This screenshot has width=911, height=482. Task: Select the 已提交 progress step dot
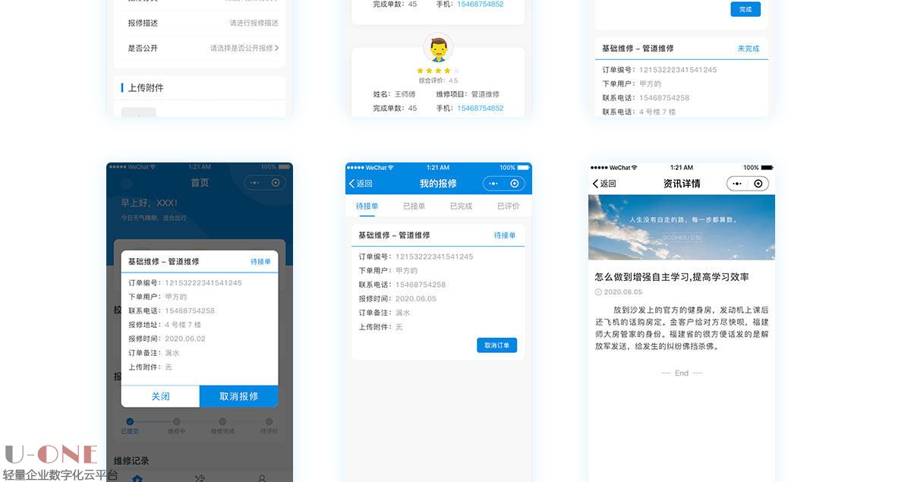pyautogui.click(x=130, y=421)
